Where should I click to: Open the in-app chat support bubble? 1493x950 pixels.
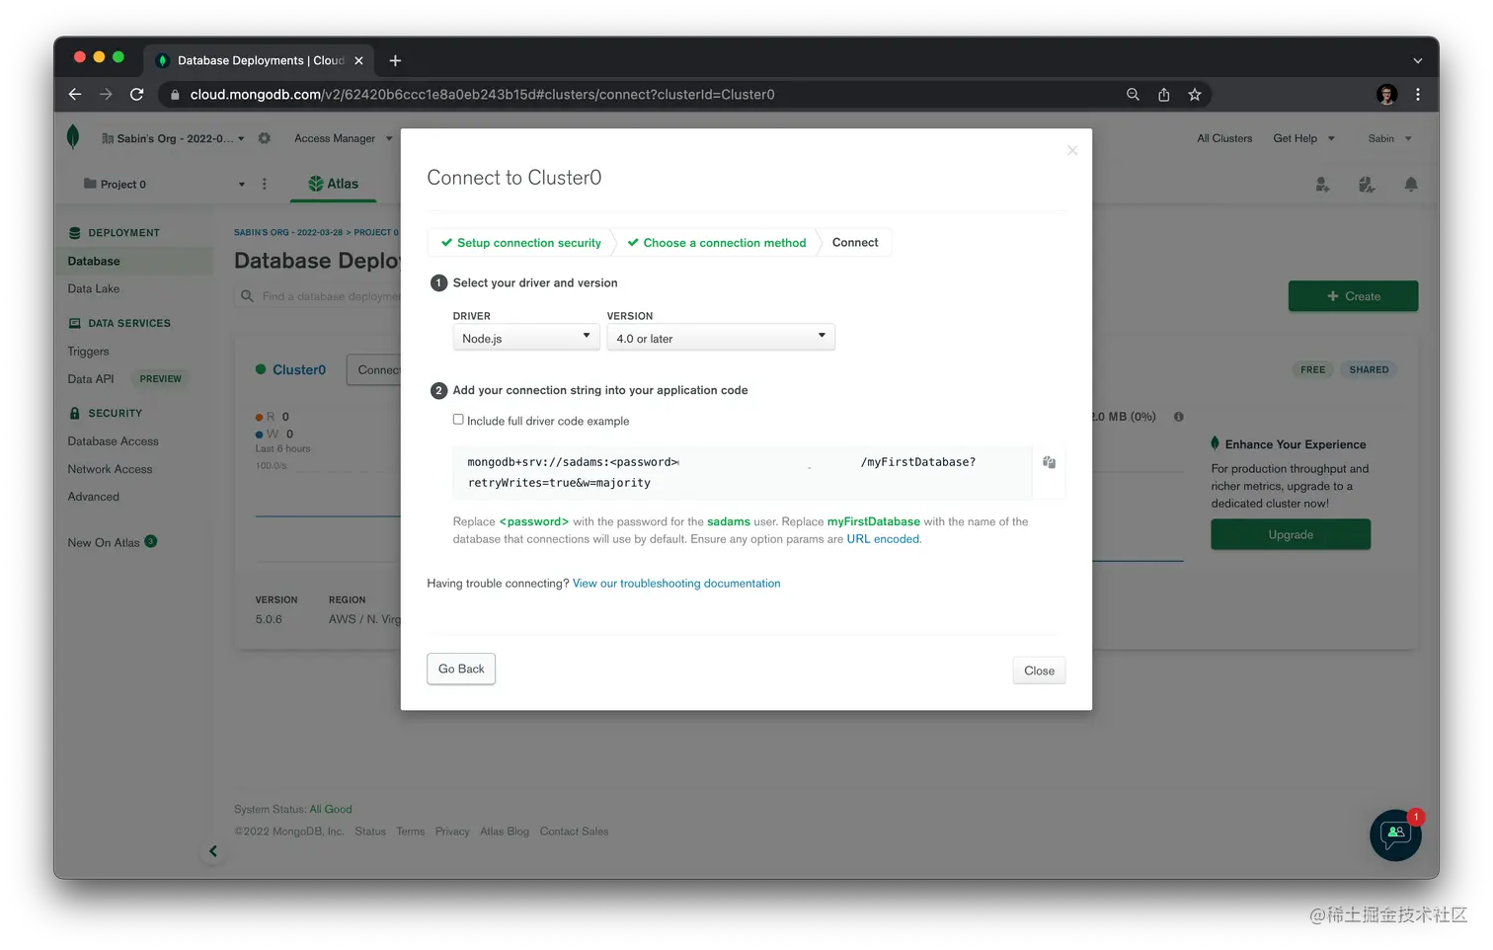pyautogui.click(x=1395, y=835)
